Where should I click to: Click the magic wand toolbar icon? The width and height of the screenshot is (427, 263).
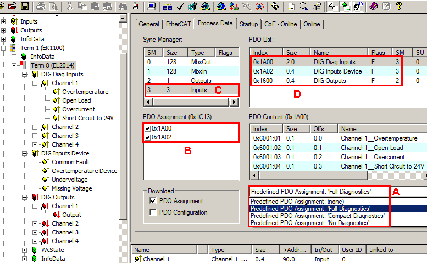[x=247, y=6]
